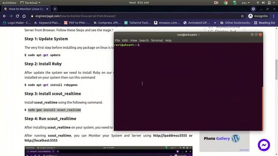Click the sudo apt-get update command
278x156 pixels.
click(44, 55)
